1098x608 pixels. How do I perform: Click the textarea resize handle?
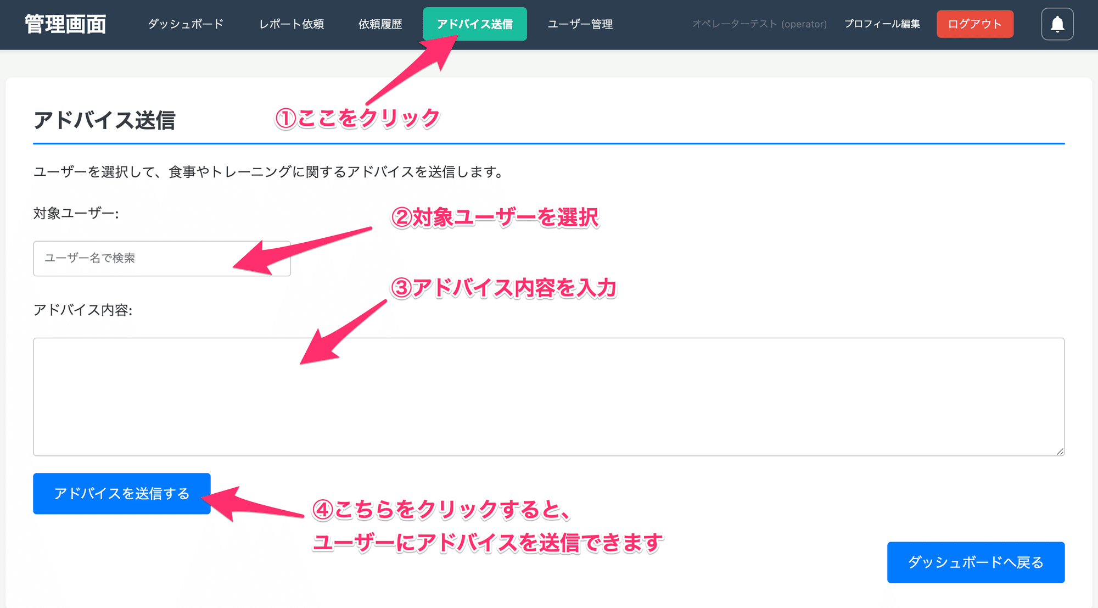click(1060, 452)
